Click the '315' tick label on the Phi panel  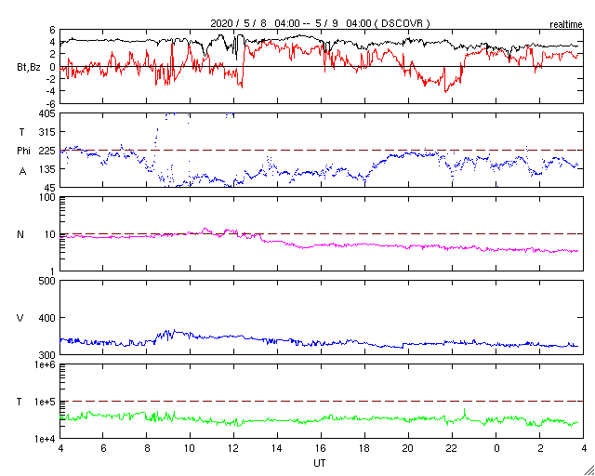point(47,132)
